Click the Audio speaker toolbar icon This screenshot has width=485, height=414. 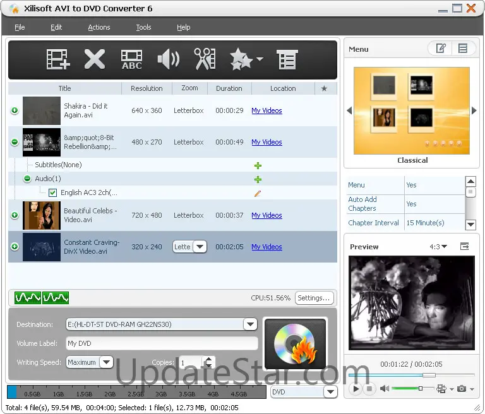point(168,59)
